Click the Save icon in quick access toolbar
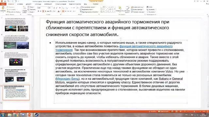209x117 pixels. coord(5,1)
